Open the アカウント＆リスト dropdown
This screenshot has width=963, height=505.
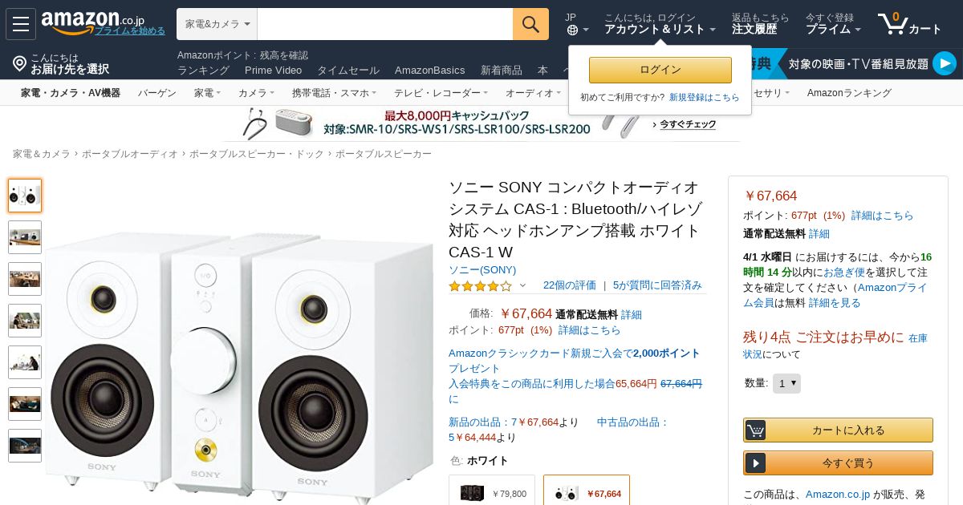[660, 30]
